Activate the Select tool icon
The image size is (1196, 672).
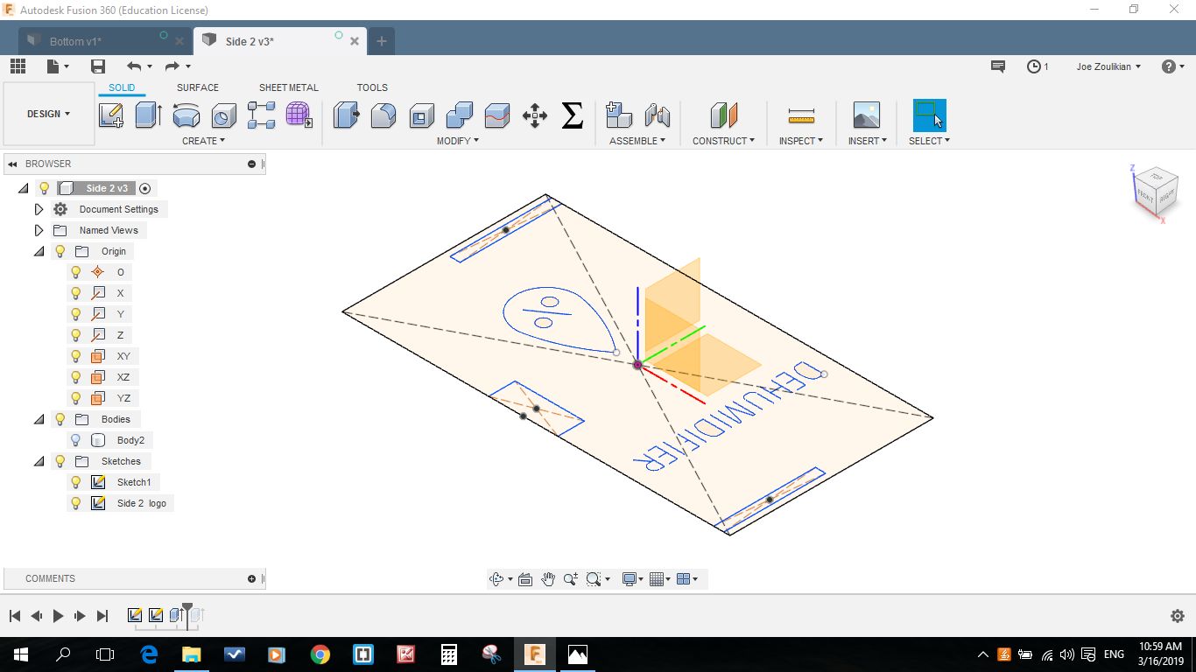point(929,115)
